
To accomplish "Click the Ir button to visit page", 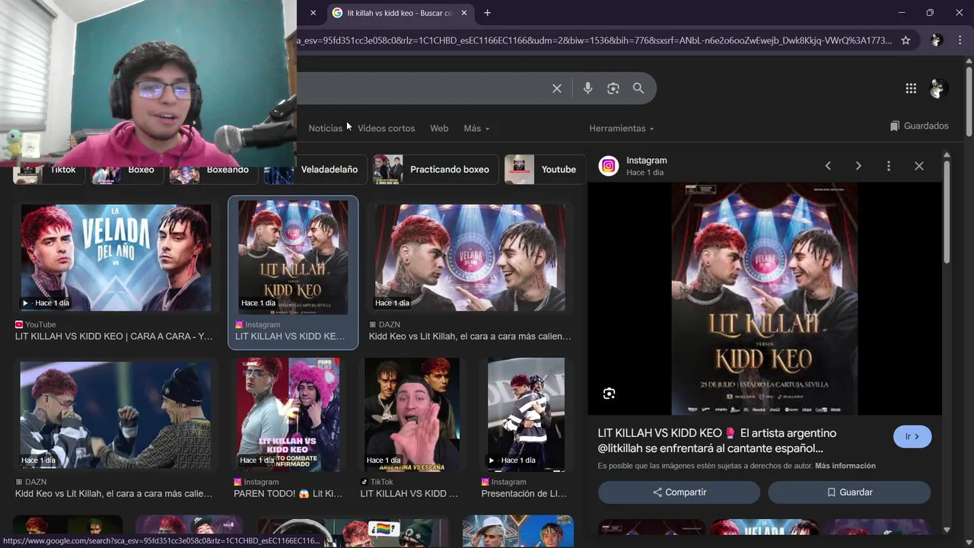I will click(912, 437).
